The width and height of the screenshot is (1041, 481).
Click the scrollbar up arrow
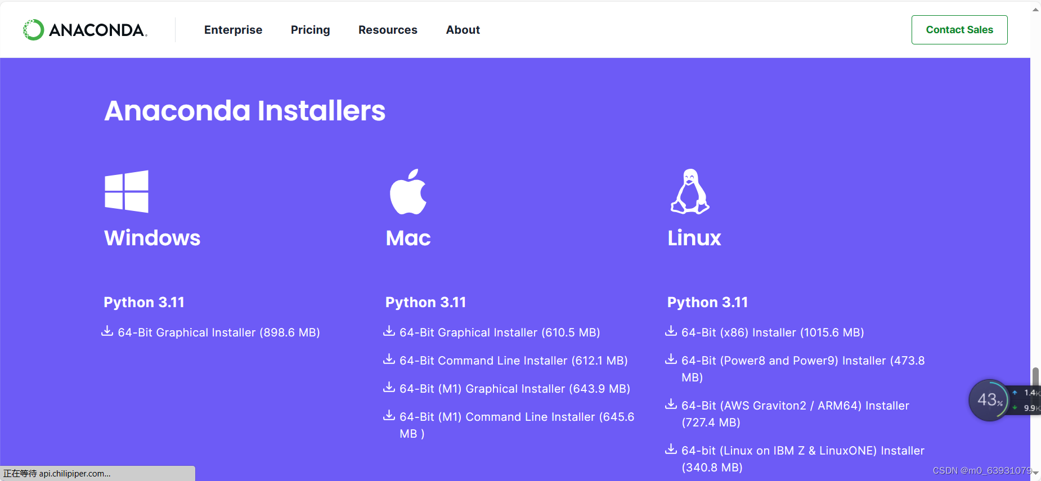pos(1035,9)
